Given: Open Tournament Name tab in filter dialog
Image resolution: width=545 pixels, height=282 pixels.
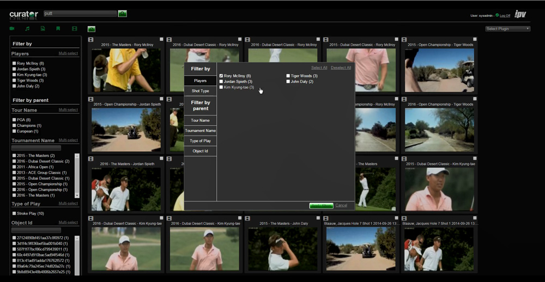Looking at the screenshot, I should point(200,131).
